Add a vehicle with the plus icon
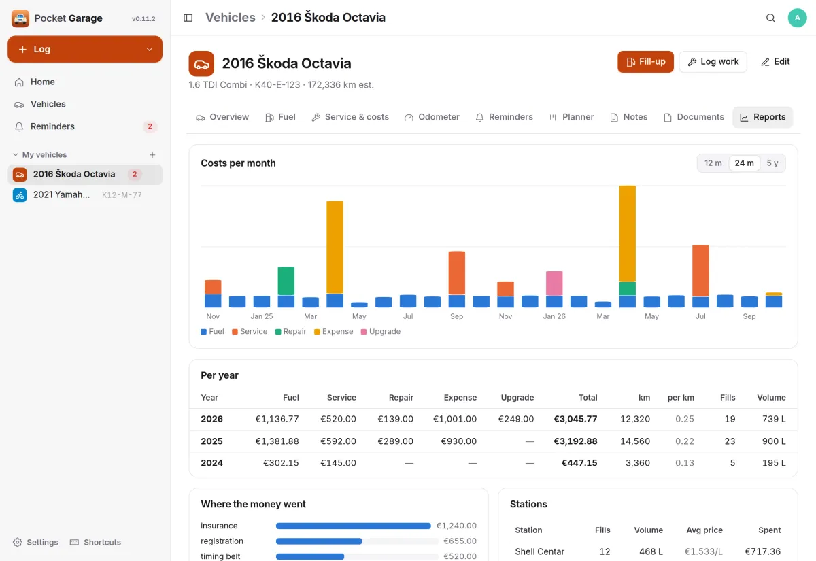The image size is (816, 561). coord(152,155)
